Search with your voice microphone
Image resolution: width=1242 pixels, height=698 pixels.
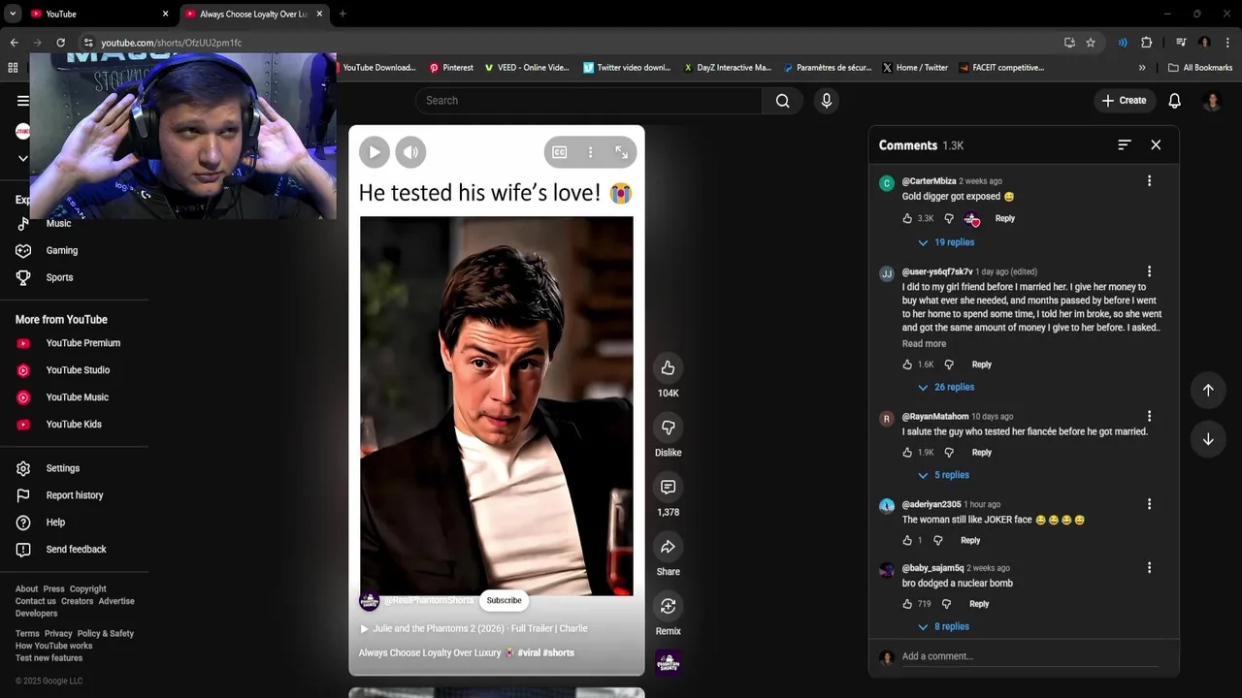(x=826, y=101)
